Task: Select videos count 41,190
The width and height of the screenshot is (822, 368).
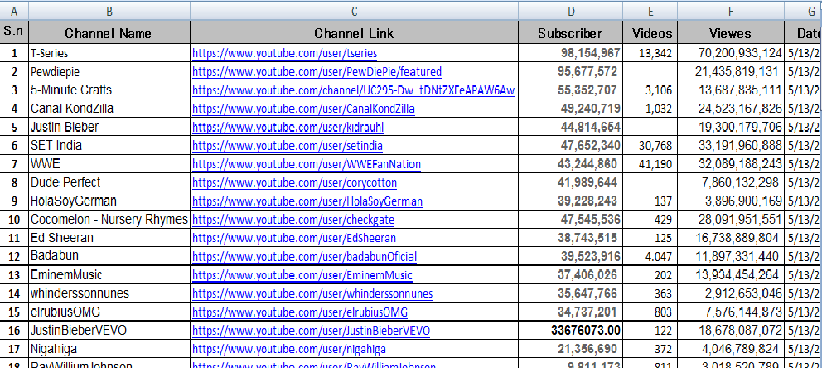Action: coord(650,164)
